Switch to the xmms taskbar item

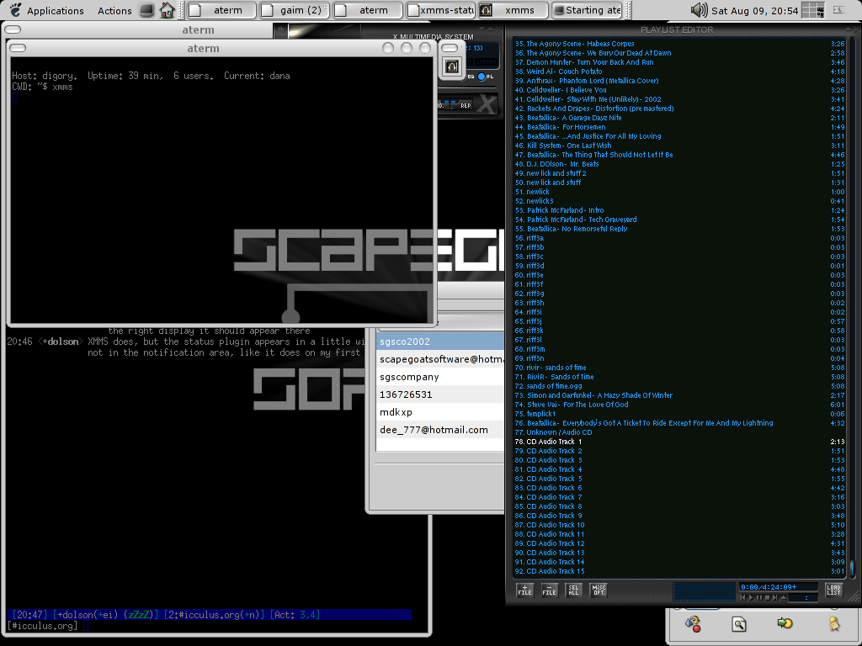(x=513, y=10)
